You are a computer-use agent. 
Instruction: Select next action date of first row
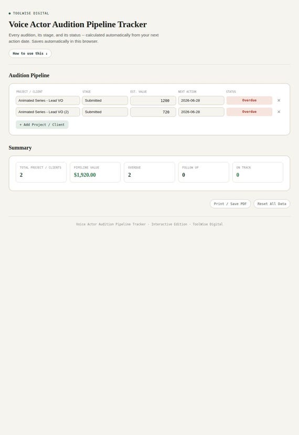(x=201, y=100)
